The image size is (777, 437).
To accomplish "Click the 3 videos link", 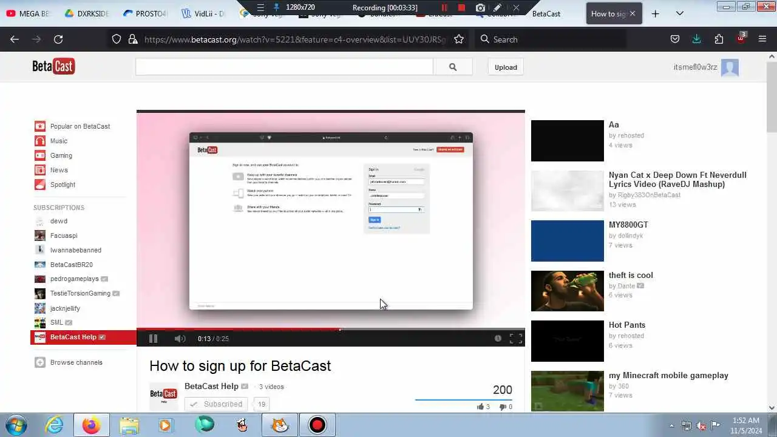I will pyautogui.click(x=271, y=387).
